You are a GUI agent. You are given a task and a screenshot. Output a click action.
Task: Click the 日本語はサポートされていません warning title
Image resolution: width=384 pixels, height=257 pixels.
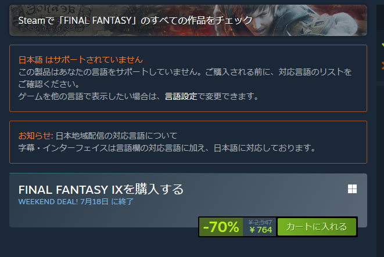81,60
